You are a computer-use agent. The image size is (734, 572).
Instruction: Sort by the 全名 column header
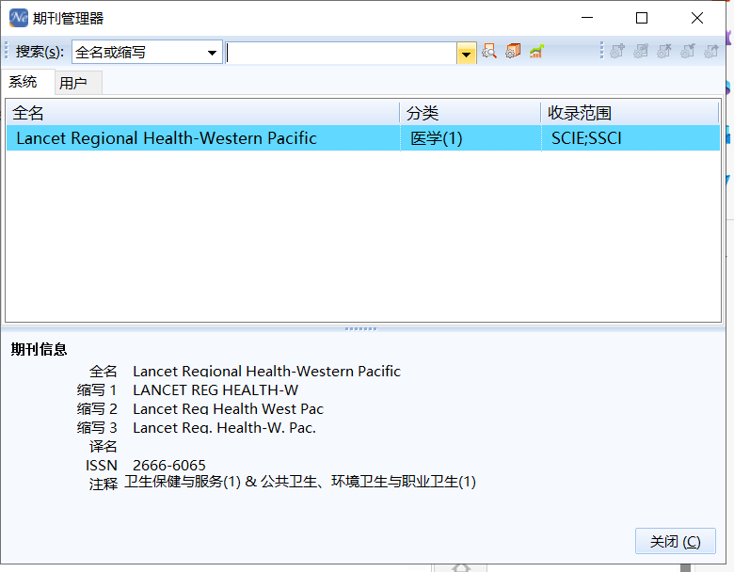coord(202,113)
